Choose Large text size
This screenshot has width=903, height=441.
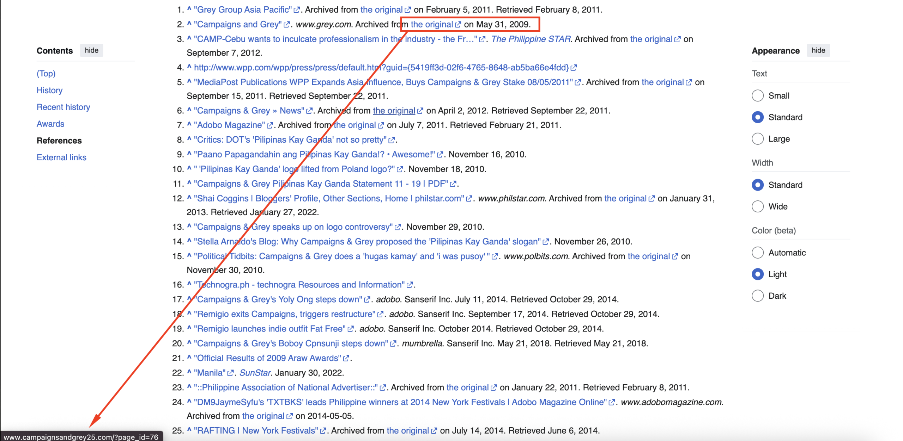click(x=757, y=139)
